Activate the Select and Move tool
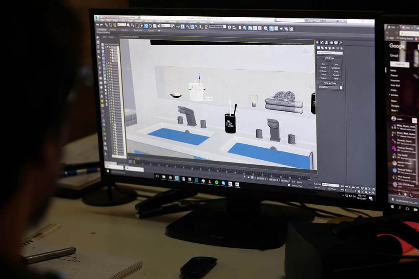 146,26
